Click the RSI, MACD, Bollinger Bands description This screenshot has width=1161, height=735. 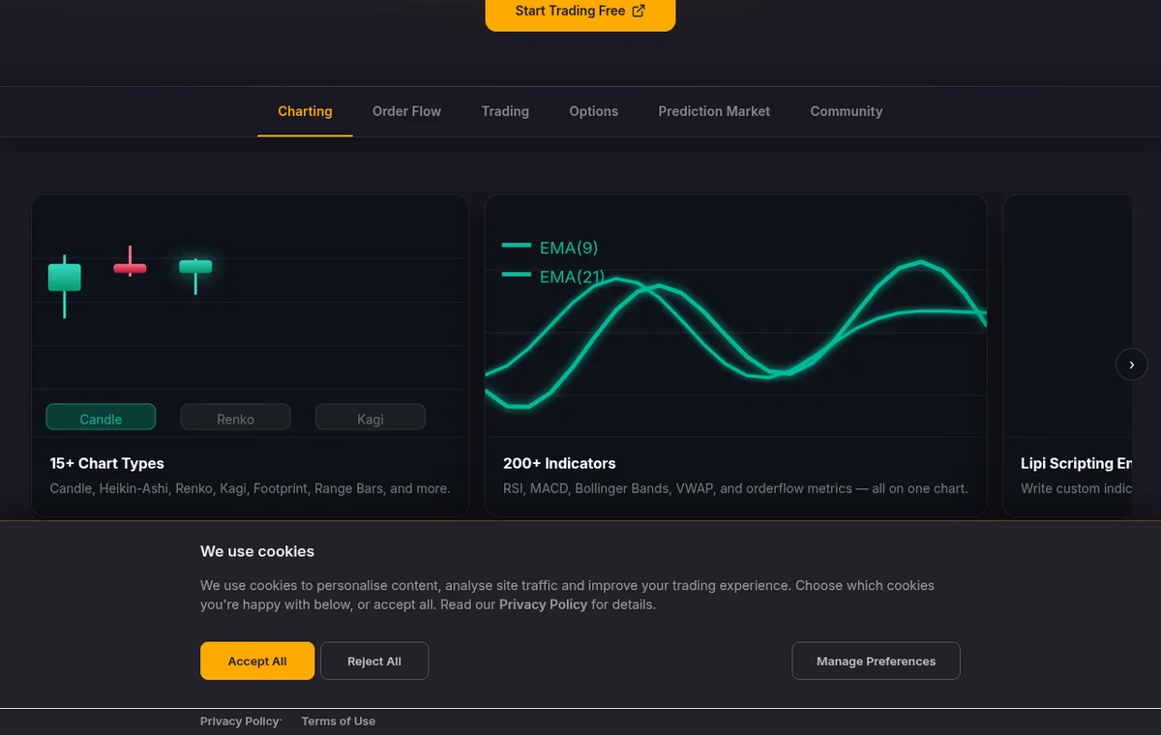[735, 488]
